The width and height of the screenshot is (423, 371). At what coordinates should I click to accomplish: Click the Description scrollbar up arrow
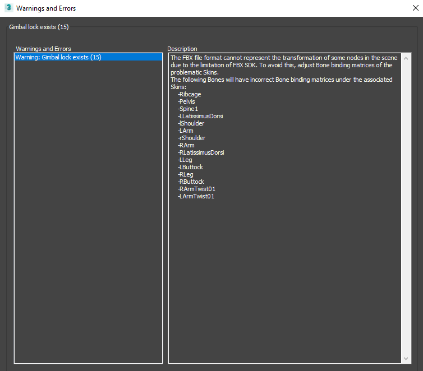pos(406,58)
